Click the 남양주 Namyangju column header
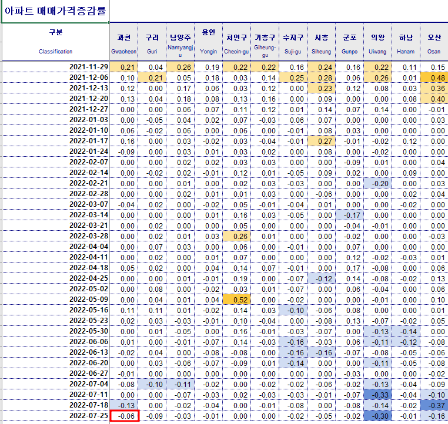448x424 pixels. 180,42
